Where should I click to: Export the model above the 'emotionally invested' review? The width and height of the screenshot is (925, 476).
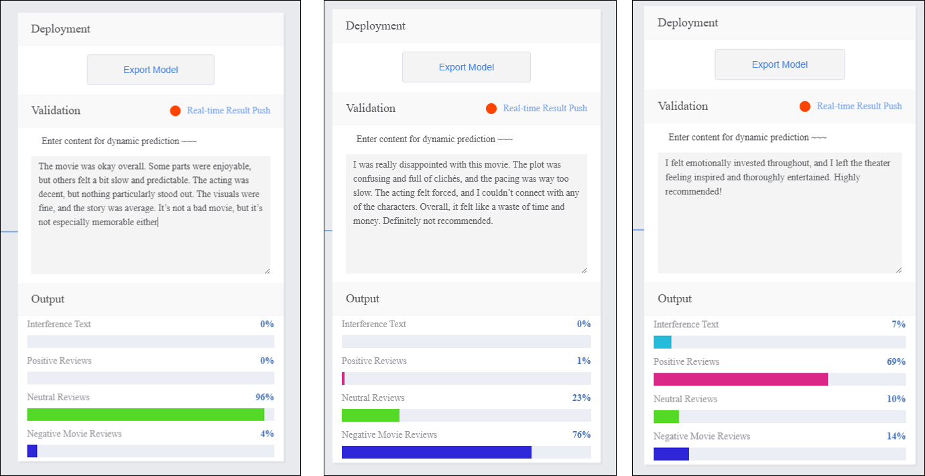click(780, 64)
